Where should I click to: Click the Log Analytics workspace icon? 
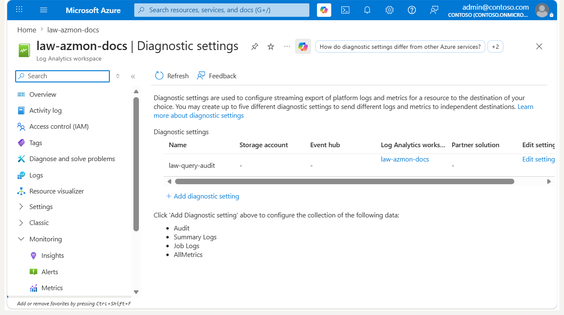(24, 50)
